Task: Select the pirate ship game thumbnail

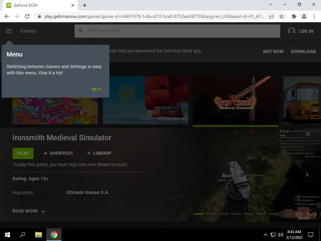Action: (x=145, y=100)
